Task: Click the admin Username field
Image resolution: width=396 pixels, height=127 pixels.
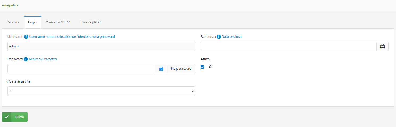Action: point(101,46)
